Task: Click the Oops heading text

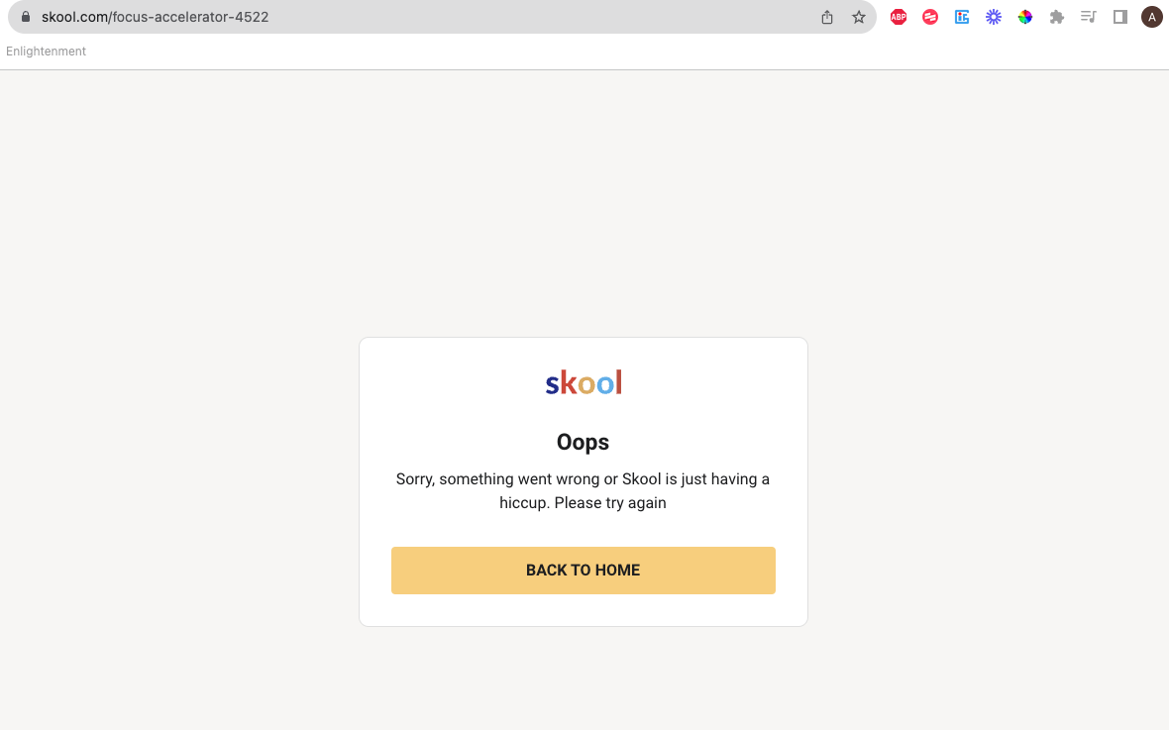Action: pos(583,442)
